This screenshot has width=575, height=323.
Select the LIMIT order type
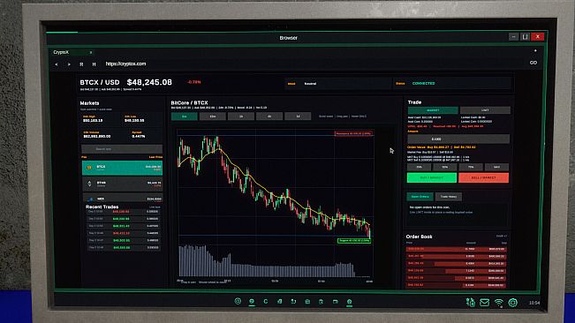(x=485, y=110)
